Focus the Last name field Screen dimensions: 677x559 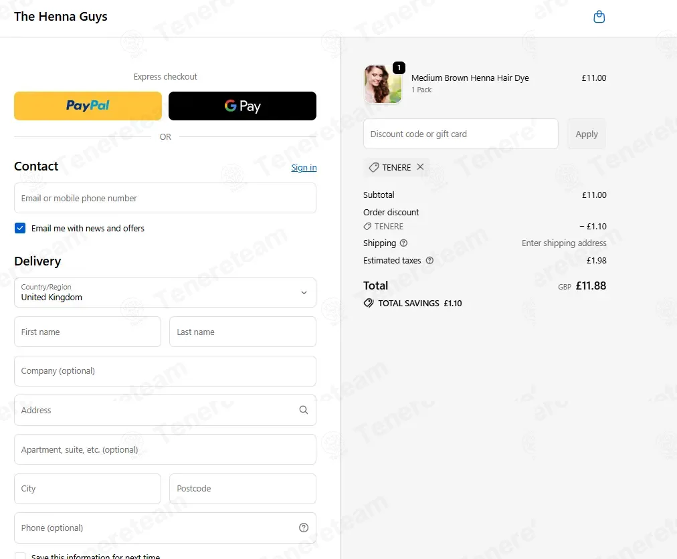[x=243, y=332]
